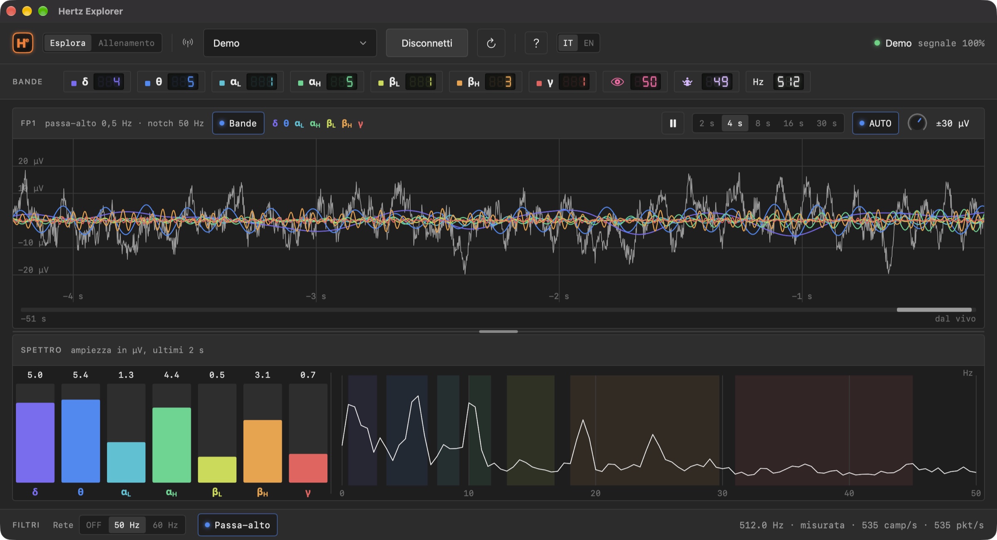Click the theta band indicator in the Bande row
Image resolution: width=997 pixels, height=540 pixels.
pyautogui.click(x=171, y=82)
